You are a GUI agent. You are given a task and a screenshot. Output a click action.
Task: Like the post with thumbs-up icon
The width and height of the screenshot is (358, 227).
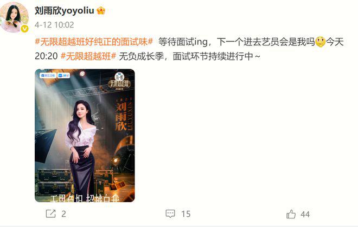click(x=291, y=214)
